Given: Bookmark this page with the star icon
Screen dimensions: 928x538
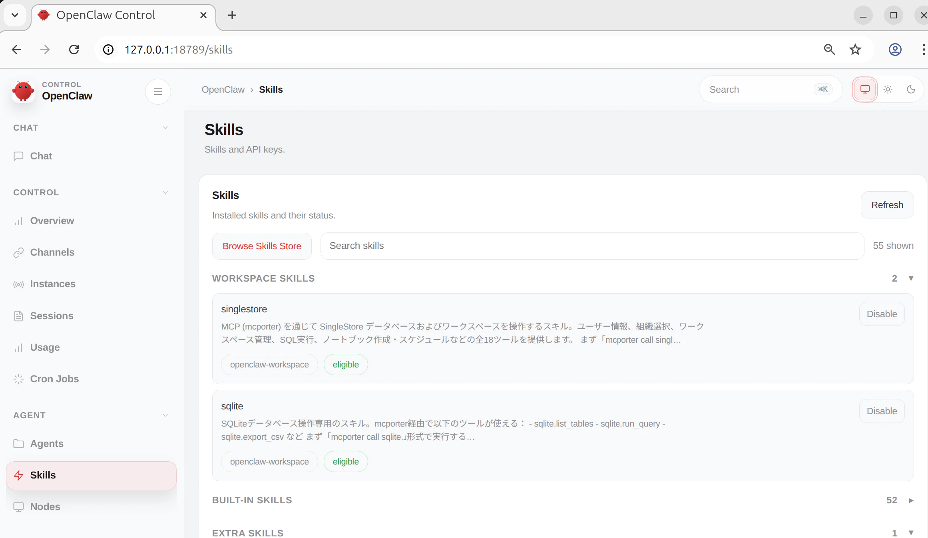Looking at the screenshot, I should coord(855,50).
